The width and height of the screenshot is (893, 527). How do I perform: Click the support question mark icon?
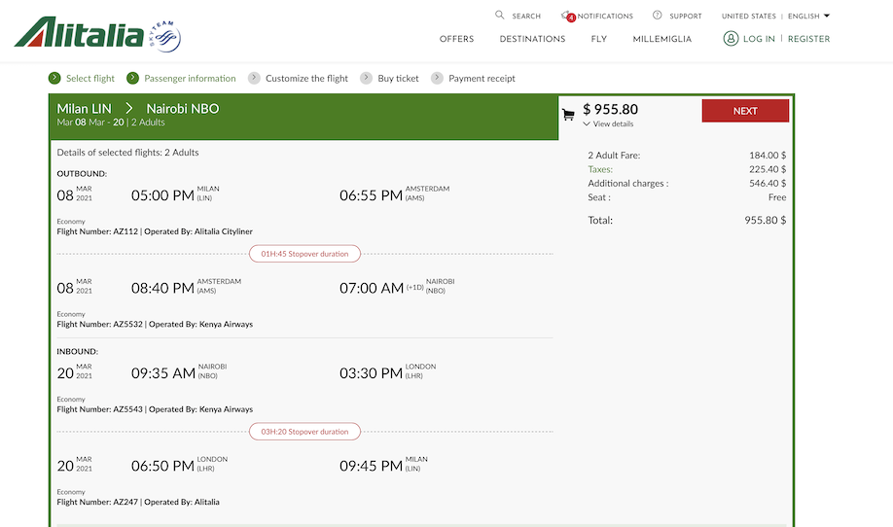[658, 15]
